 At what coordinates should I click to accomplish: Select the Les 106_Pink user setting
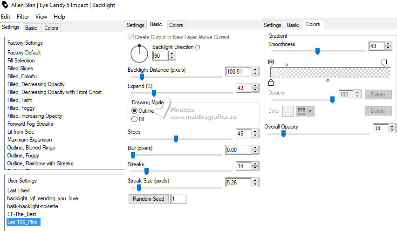23,222
